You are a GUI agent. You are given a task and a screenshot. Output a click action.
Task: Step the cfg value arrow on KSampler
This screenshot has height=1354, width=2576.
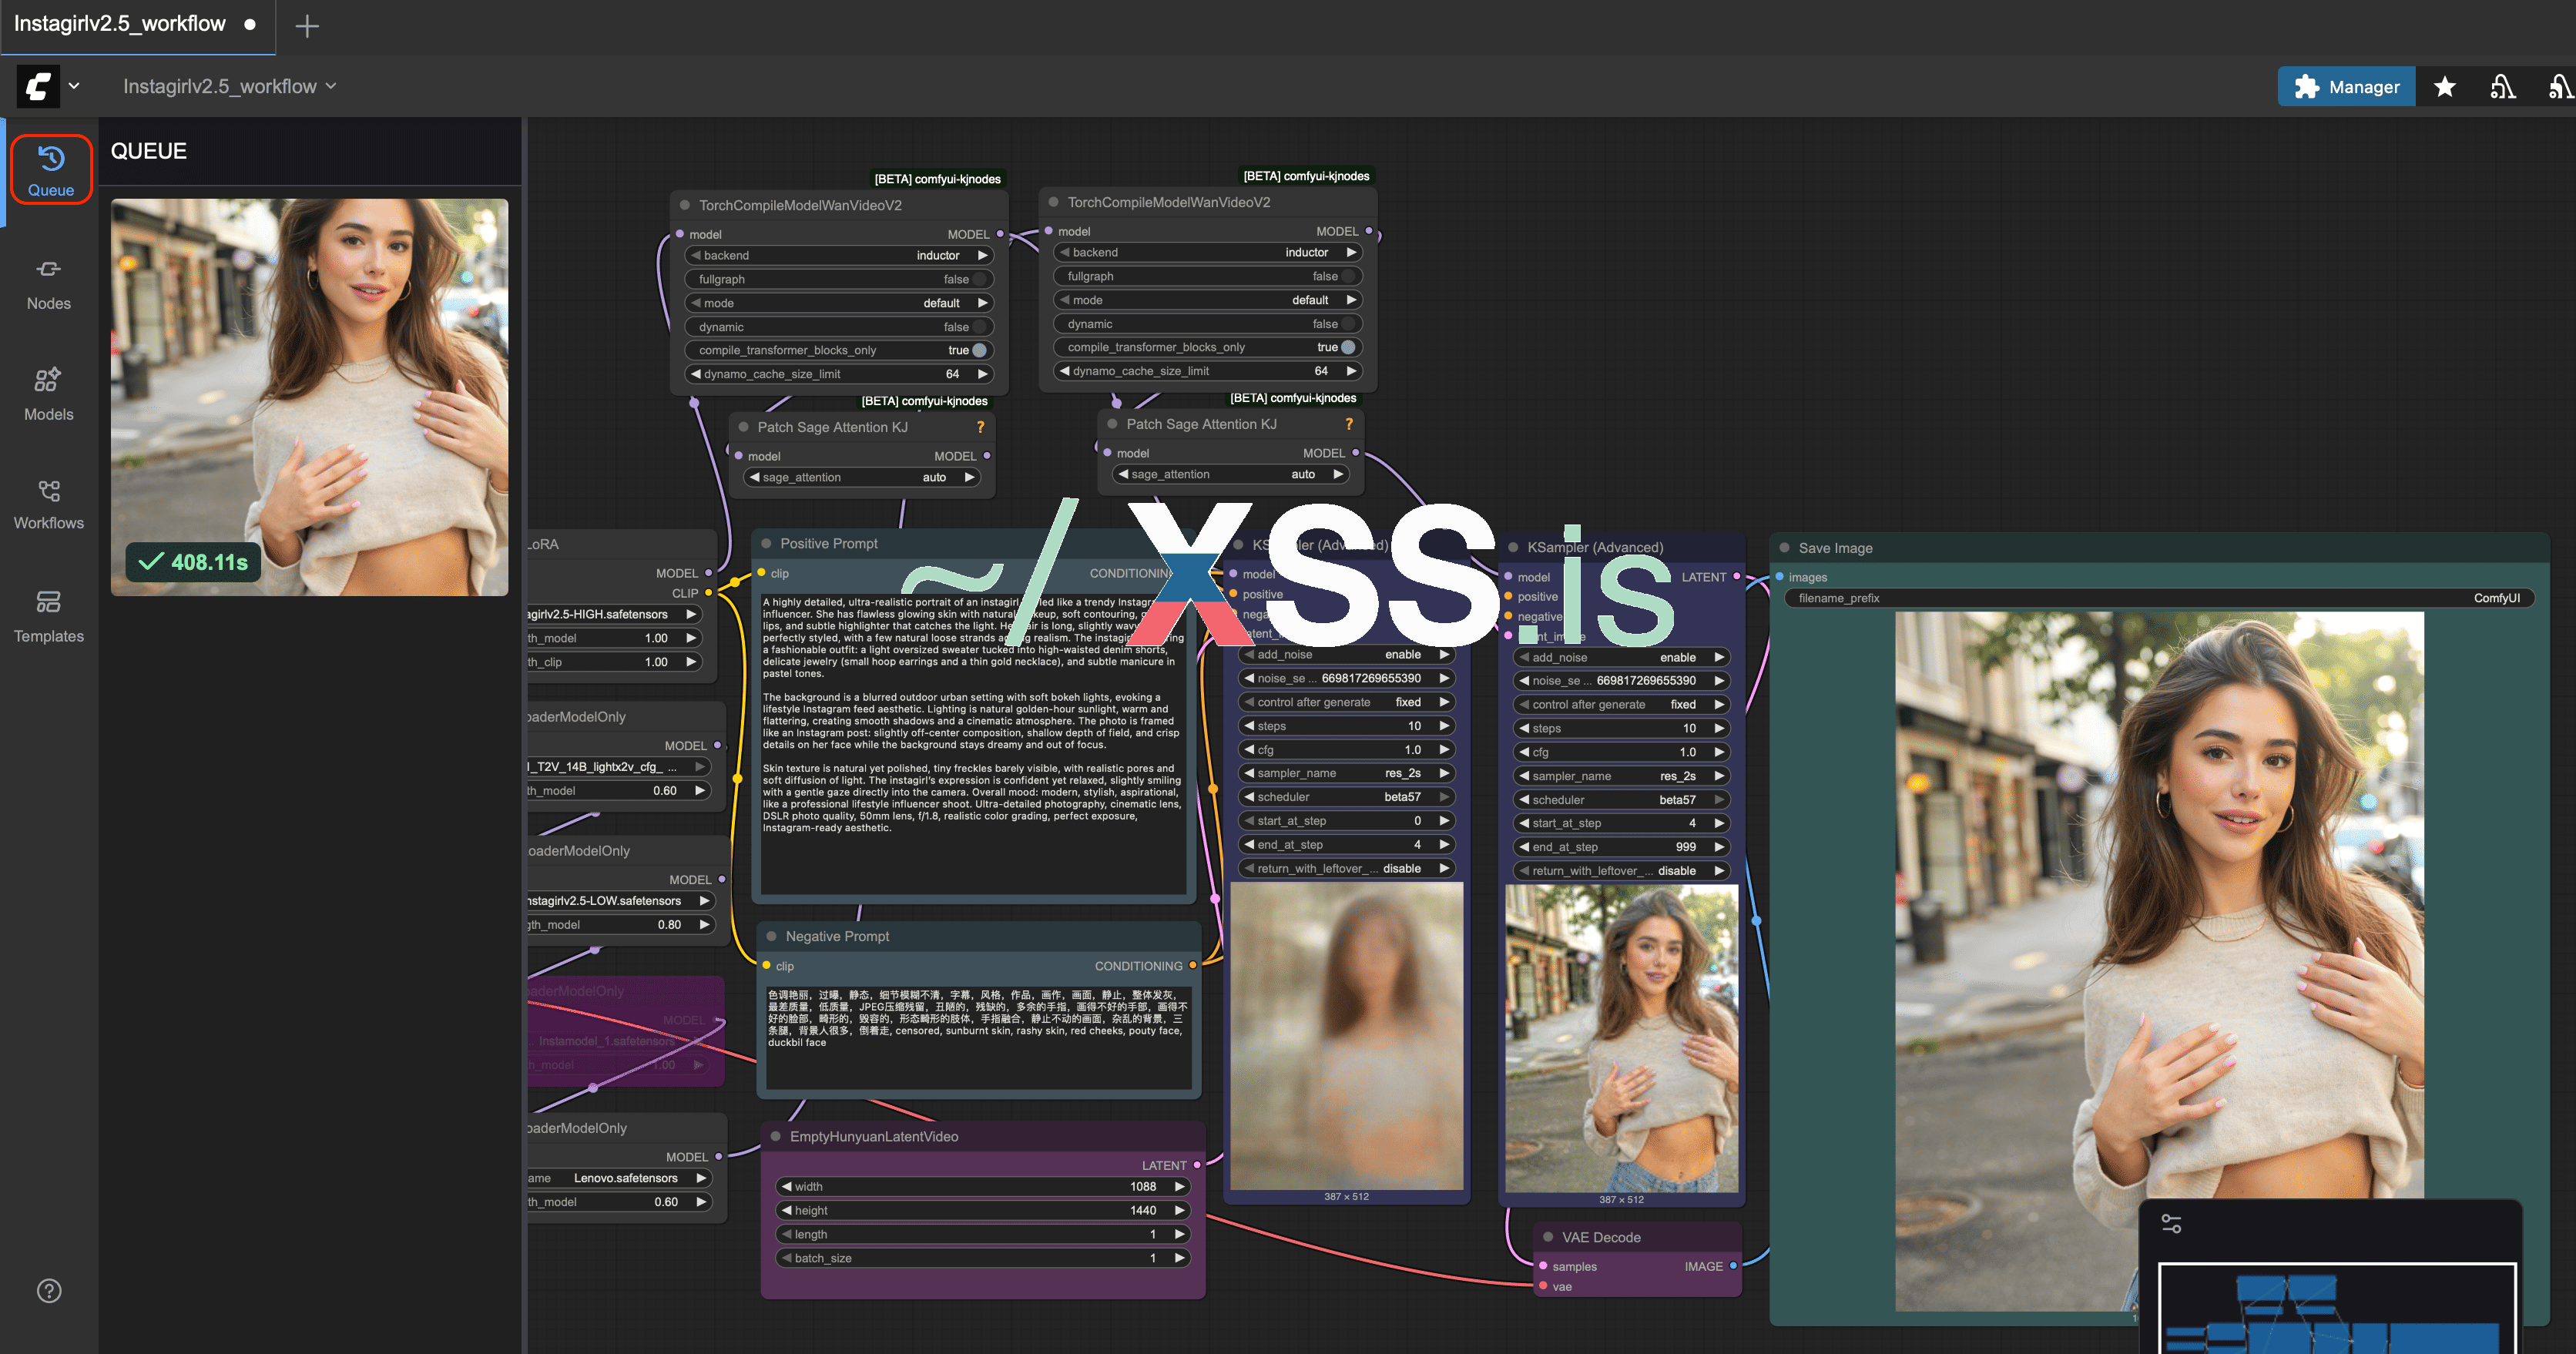tap(1444, 749)
